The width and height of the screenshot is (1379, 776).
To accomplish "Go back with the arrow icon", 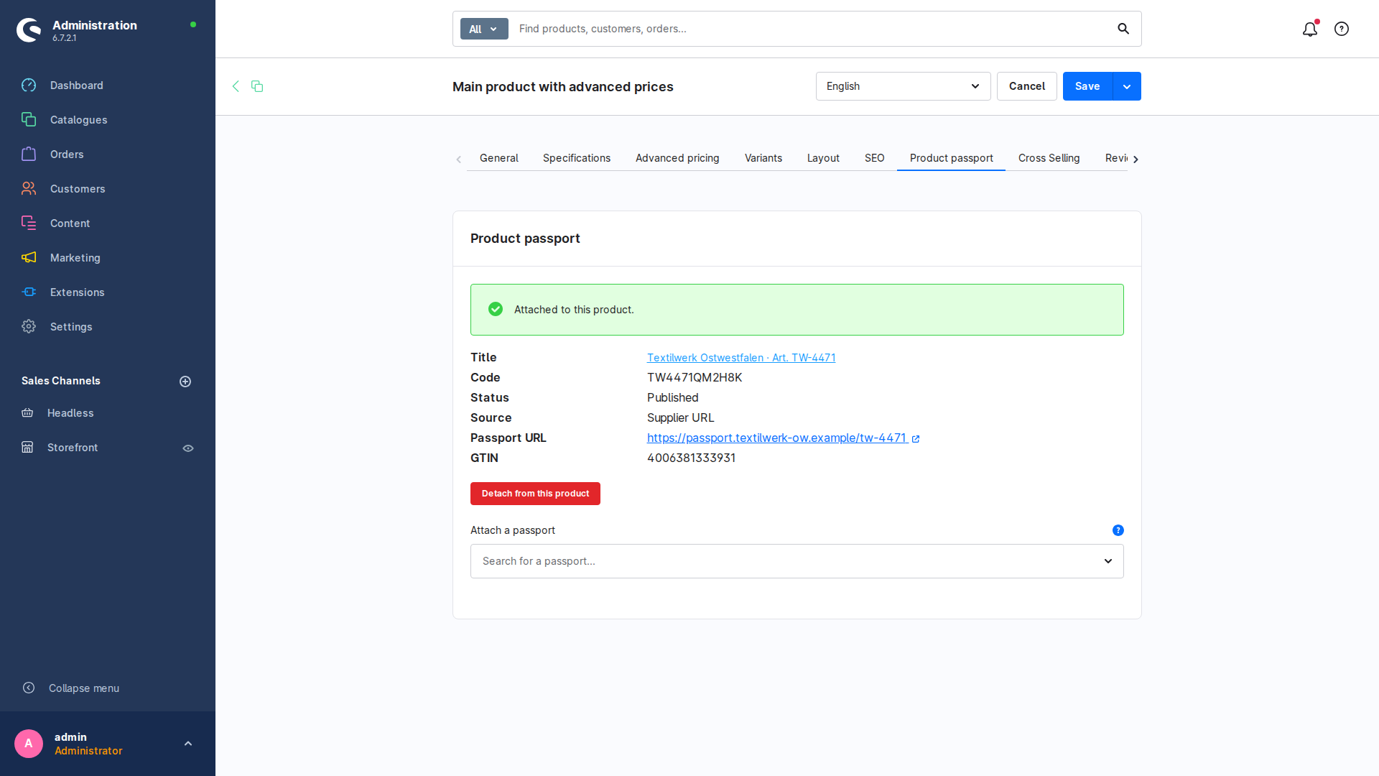I will click(x=236, y=86).
